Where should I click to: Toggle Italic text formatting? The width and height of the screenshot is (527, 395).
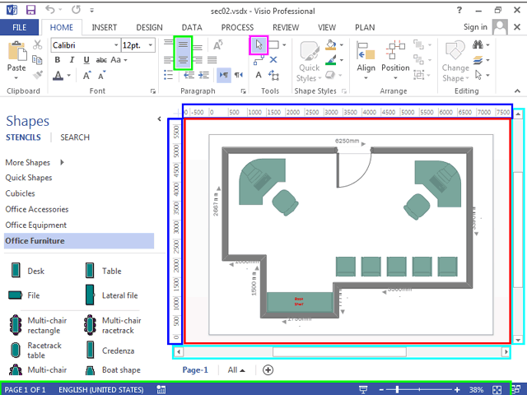point(72,60)
